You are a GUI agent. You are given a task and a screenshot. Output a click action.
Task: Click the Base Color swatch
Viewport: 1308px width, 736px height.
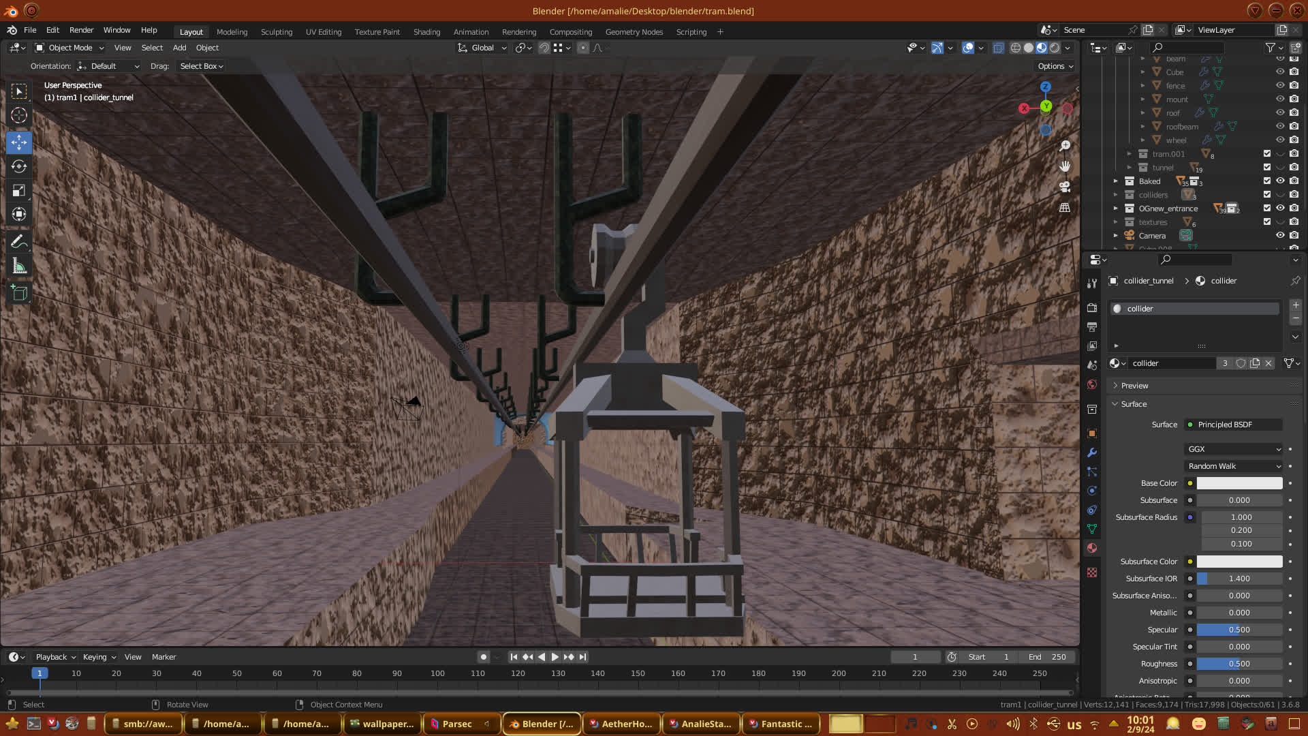click(1239, 483)
